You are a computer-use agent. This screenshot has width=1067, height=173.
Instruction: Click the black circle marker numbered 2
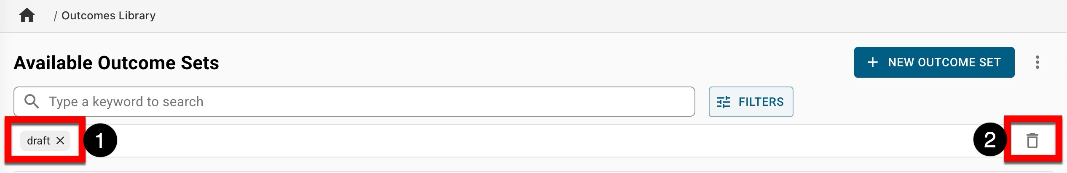[989, 140]
